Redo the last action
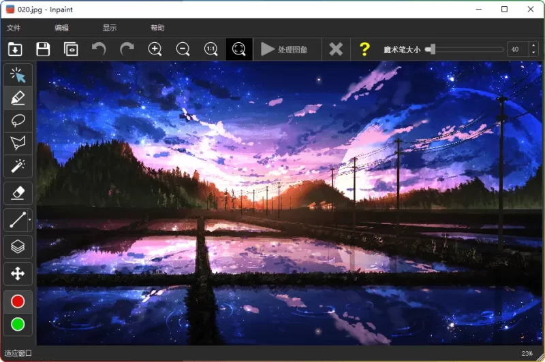Viewport: 545px width, 362px height. (x=127, y=49)
